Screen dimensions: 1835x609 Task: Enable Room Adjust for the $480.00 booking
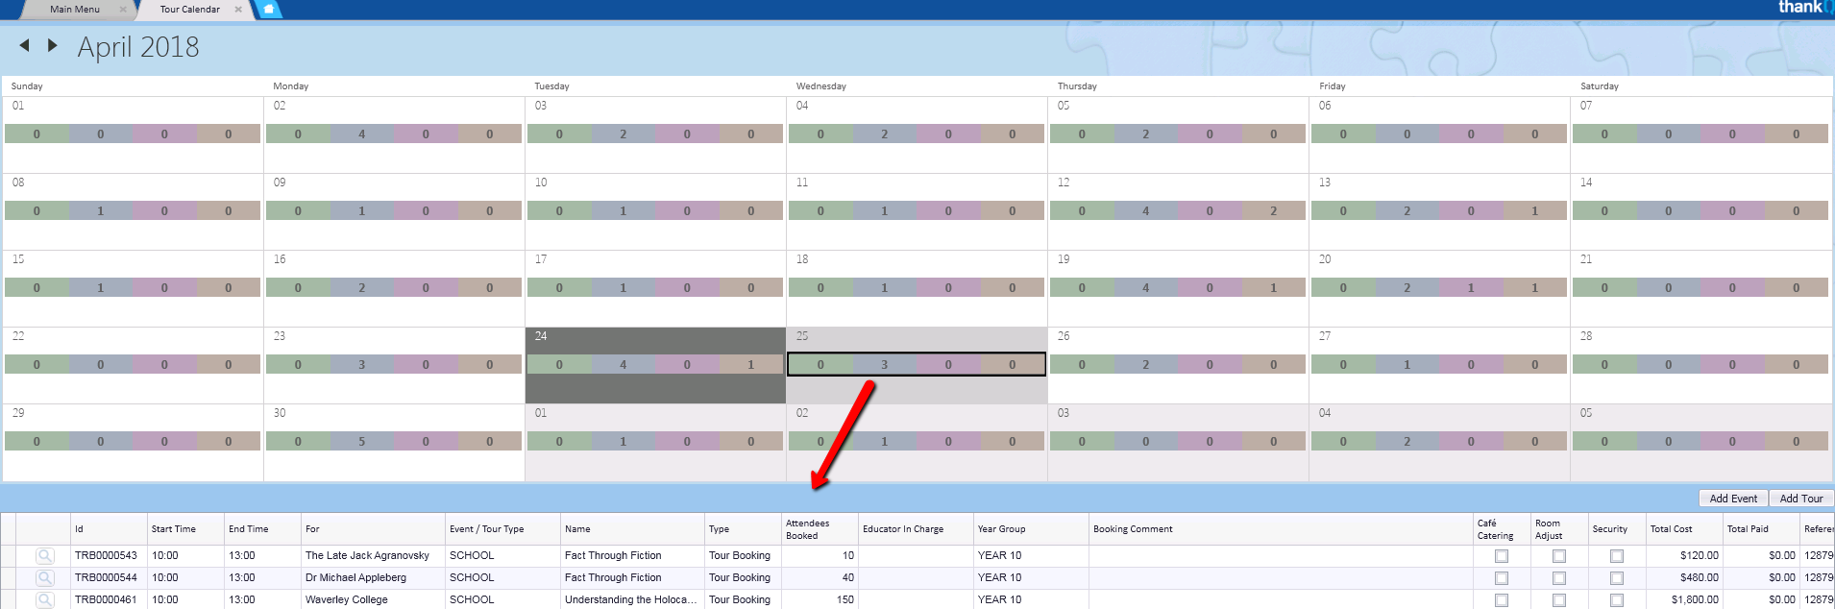pyautogui.click(x=1559, y=578)
